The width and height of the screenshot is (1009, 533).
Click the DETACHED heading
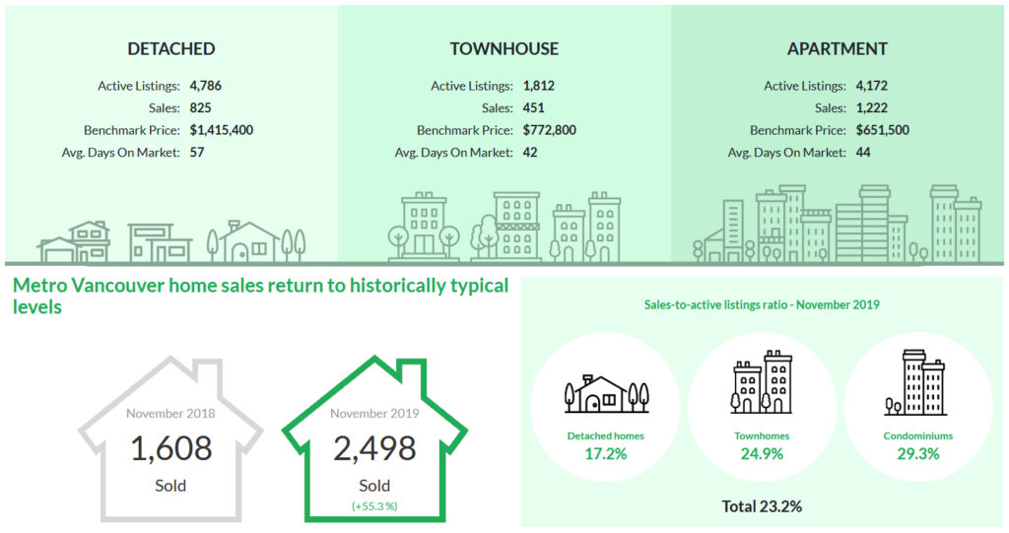171,49
